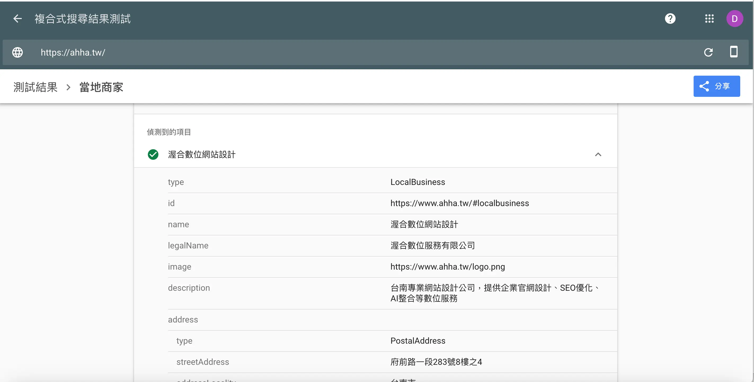The image size is (754, 382).
Task: Click the legalName row value
Action: click(432, 245)
